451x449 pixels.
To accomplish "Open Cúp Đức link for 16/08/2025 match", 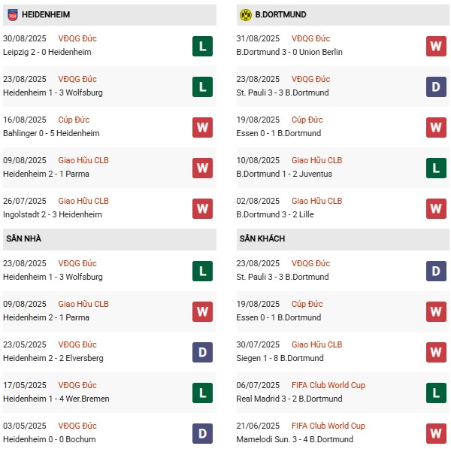I will tap(74, 120).
